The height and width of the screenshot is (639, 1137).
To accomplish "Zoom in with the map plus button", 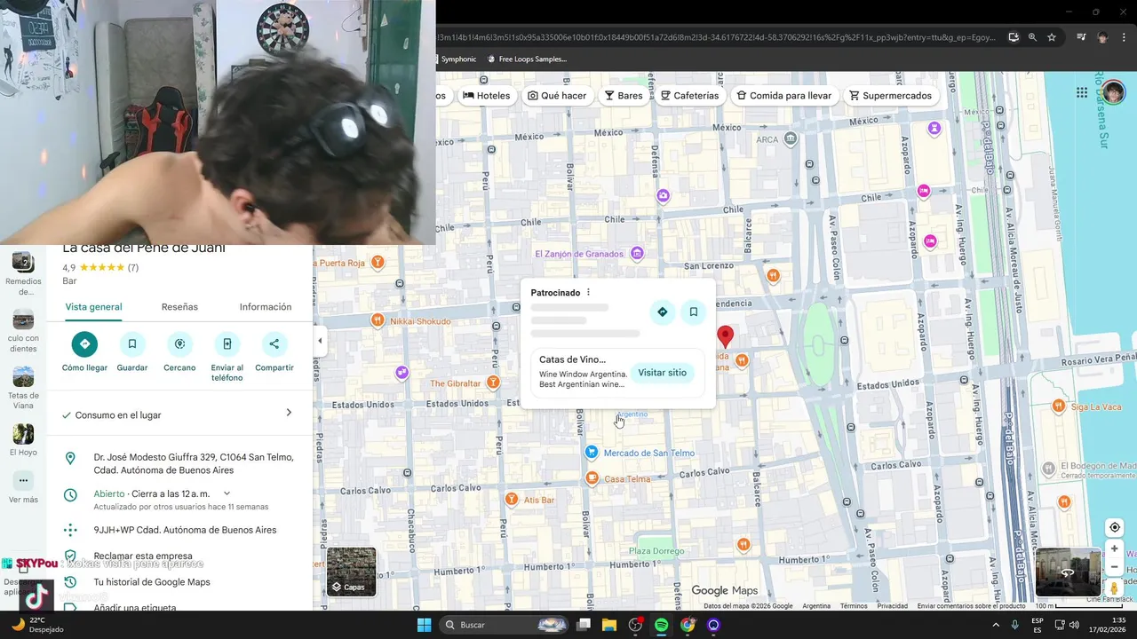I will point(1114,548).
